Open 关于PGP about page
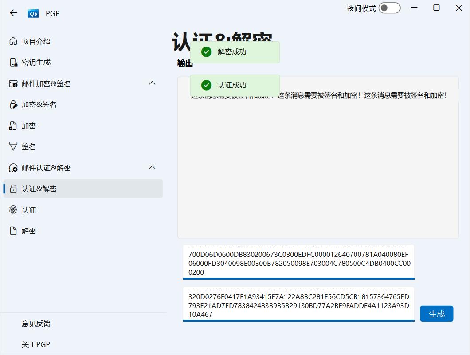 35,344
